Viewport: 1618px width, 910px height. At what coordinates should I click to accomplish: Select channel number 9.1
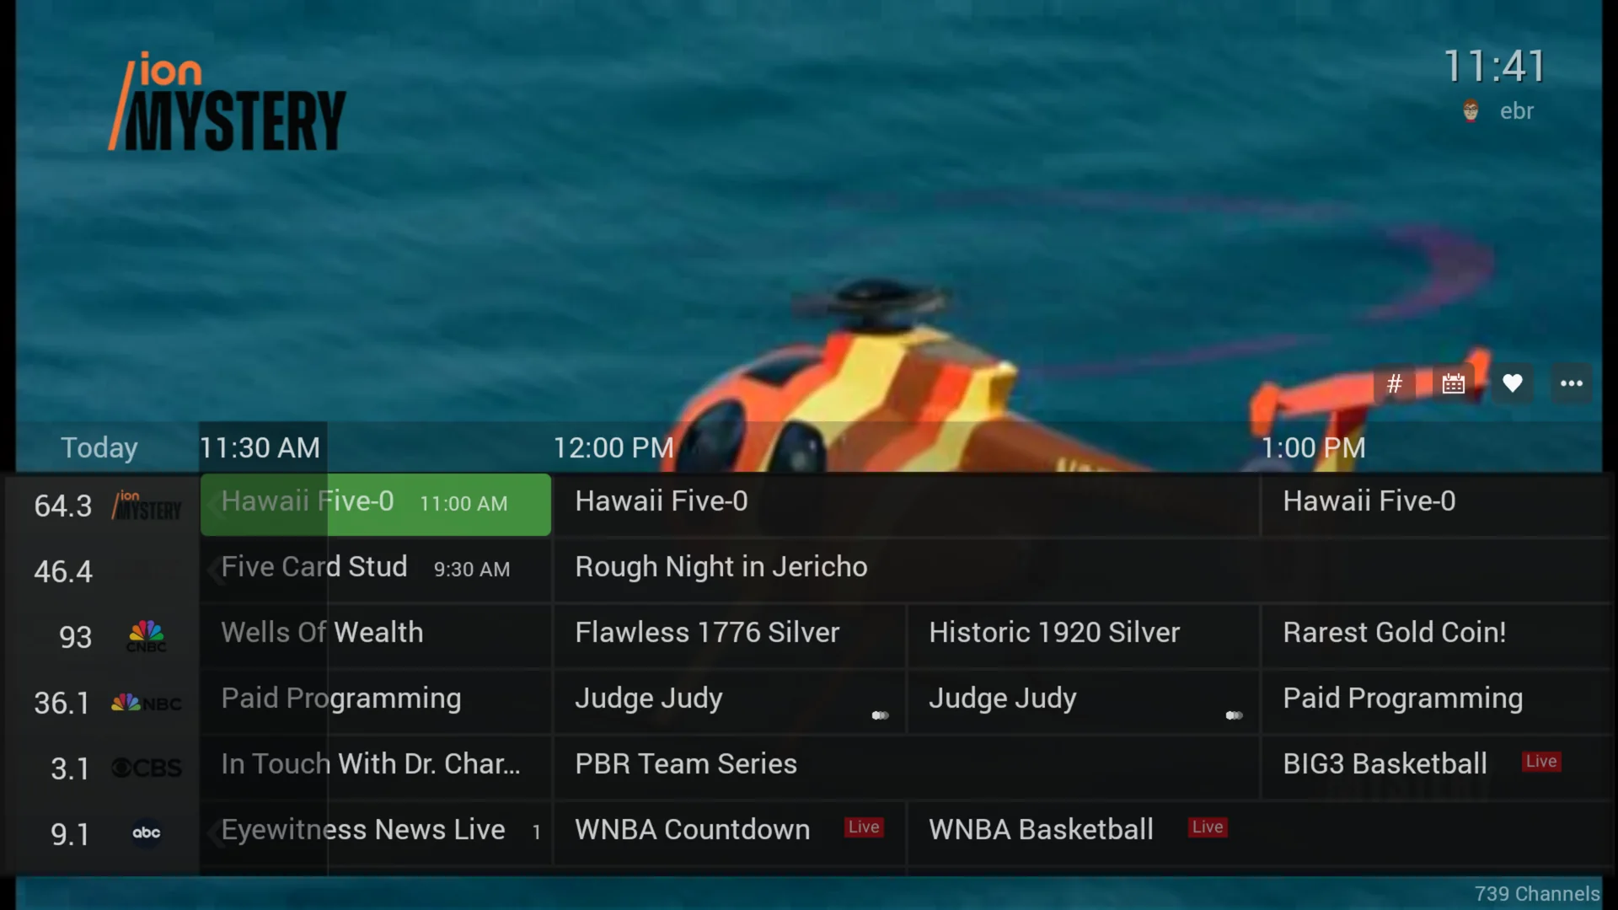tap(70, 835)
